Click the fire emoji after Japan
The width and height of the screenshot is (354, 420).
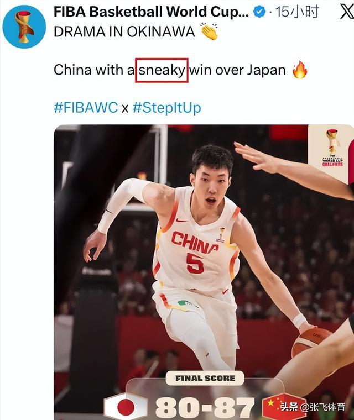[299, 70]
